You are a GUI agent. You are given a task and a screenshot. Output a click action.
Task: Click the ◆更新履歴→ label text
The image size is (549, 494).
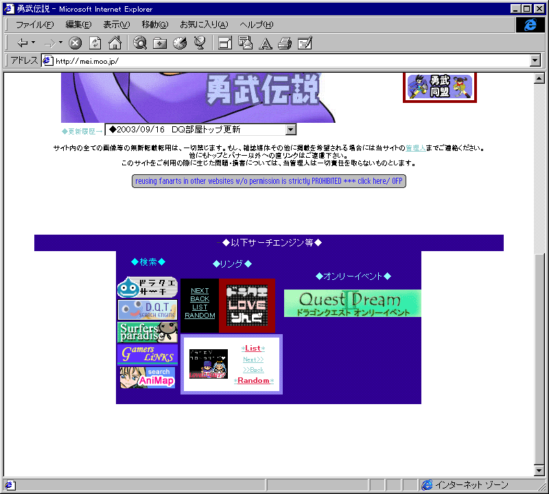point(82,131)
